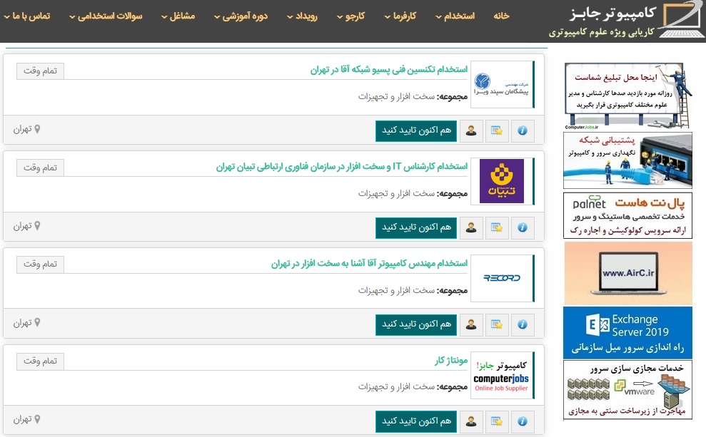Click the تبیان company logo
This screenshot has height=437, width=706.
pyautogui.click(x=502, y=181)
